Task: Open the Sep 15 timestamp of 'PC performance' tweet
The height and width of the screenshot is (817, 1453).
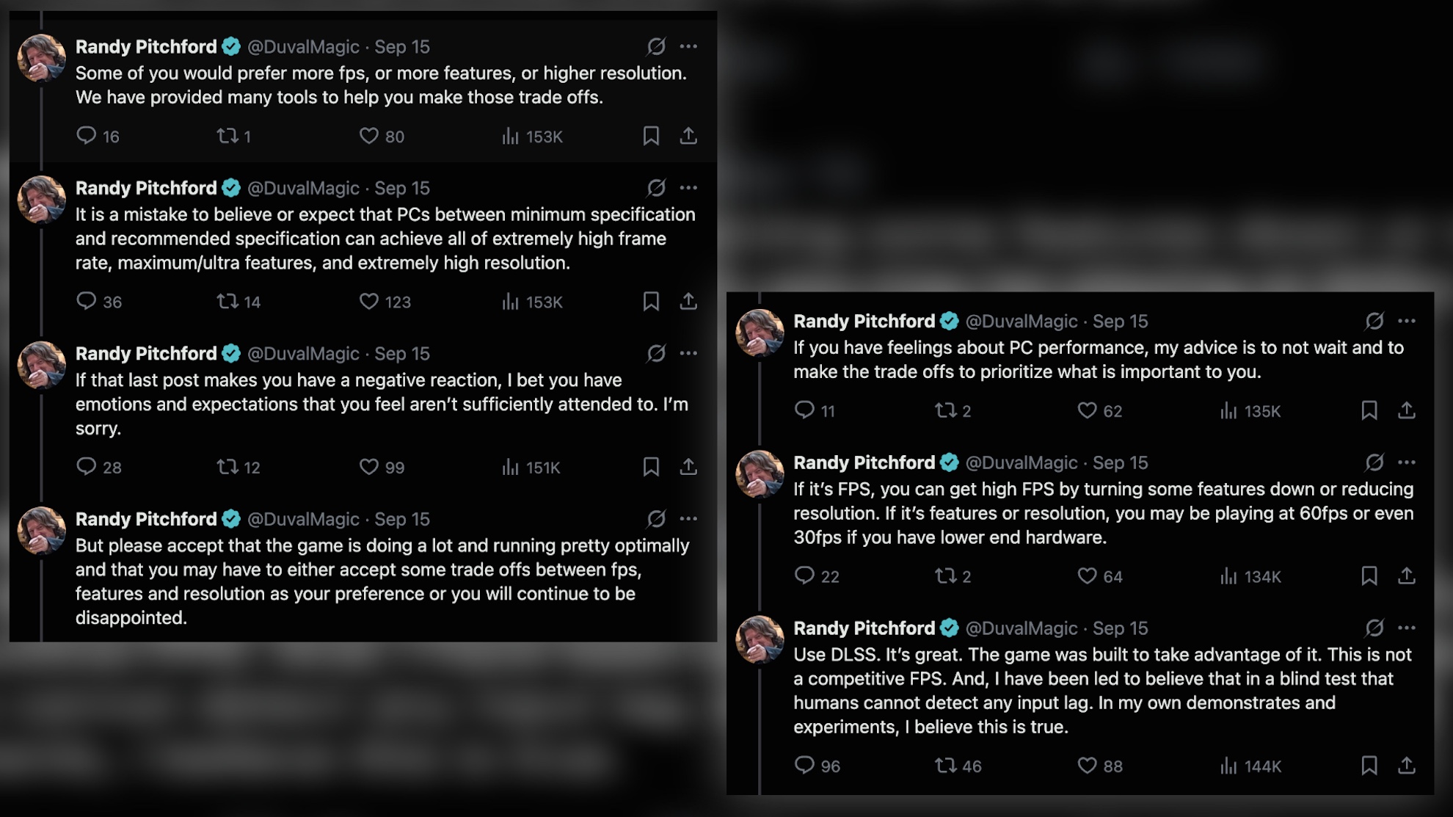Action: (1120, 322)
